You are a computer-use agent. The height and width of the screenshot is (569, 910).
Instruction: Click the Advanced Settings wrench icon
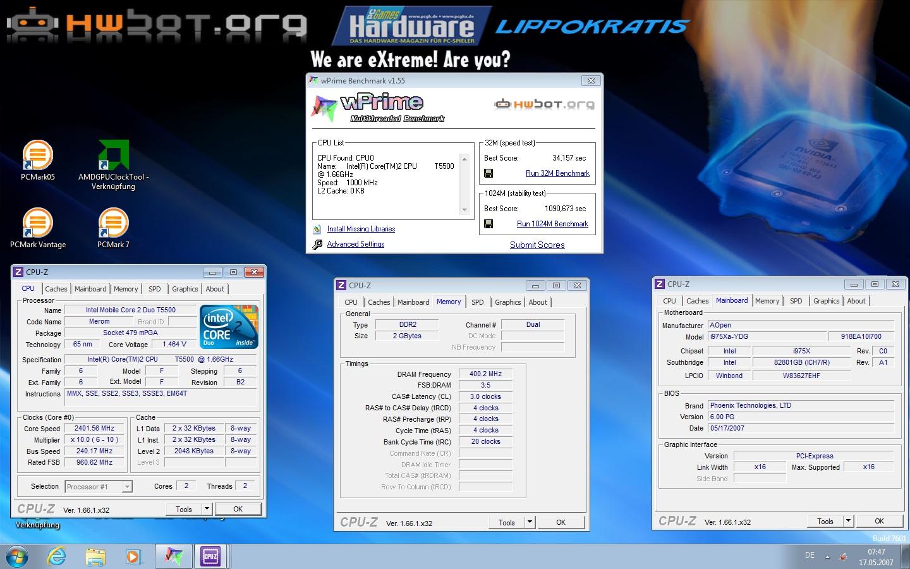(317, 244)
